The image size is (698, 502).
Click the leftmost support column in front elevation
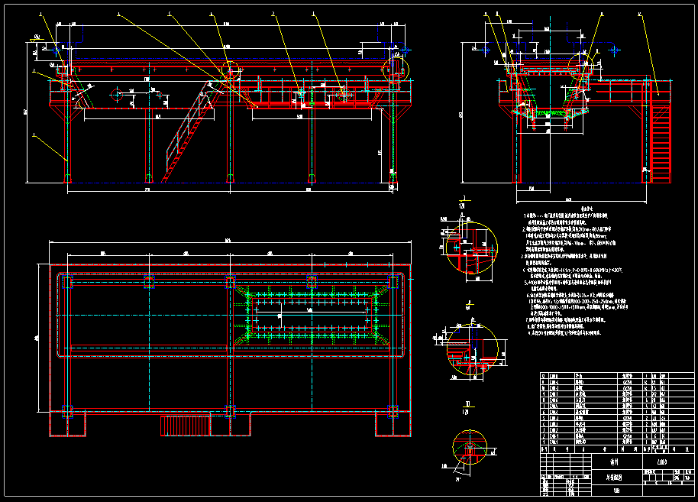(x=68, y=145)
